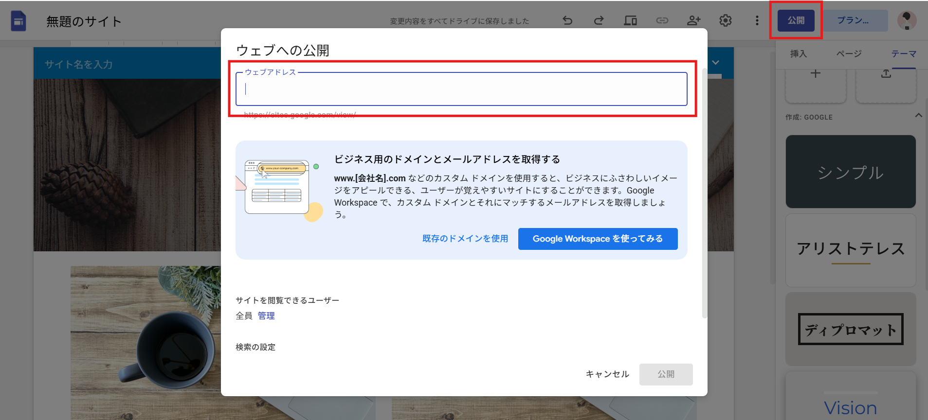Click the blue 公開 button in top bar
Viewport: 928px width, 420px height.
pos(796,20)
